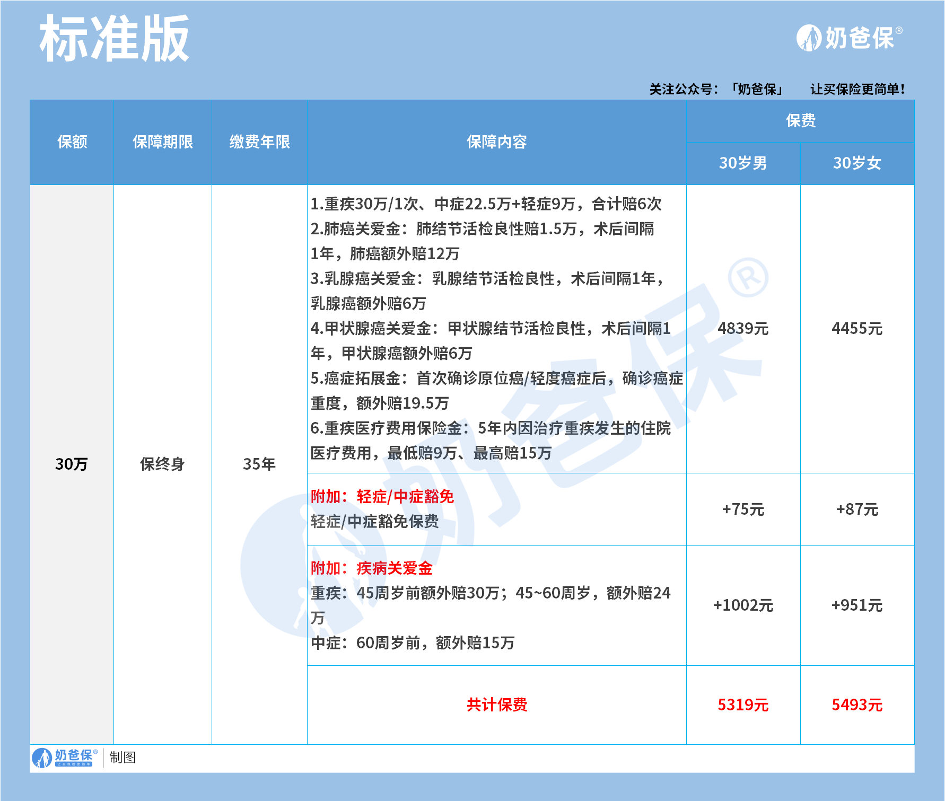
Task: Click the 5493元 total for 30岁女
Action: (857, 705)
